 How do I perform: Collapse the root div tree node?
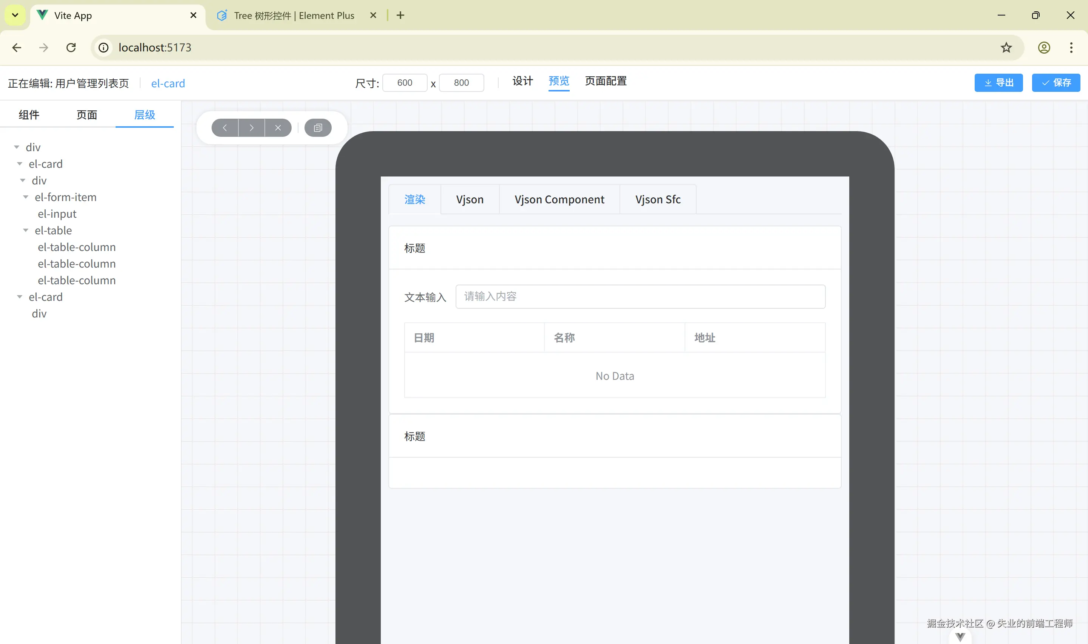17,147
